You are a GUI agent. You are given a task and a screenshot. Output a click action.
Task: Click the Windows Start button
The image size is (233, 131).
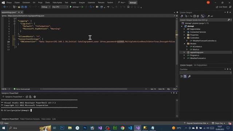4,128
